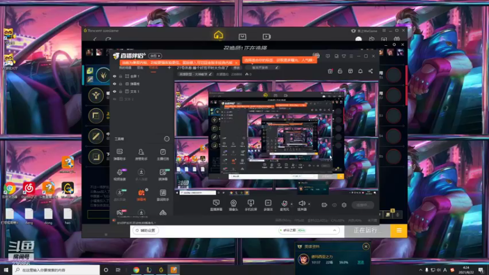This screenshot has height=275, width=489.
Task: Click the record video icon beside gear
Action: click(325, 205)
